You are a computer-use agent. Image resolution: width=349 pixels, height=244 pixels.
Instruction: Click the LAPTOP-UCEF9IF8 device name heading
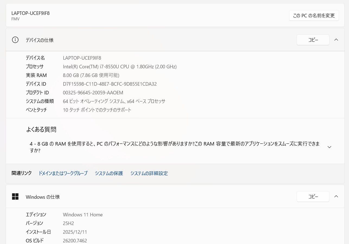(30, 13)
